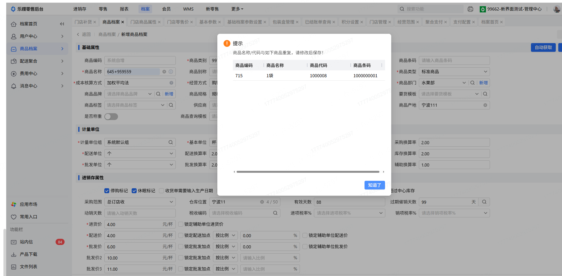
Task: Click the 知道了 button in dialog
Action: 374,185
